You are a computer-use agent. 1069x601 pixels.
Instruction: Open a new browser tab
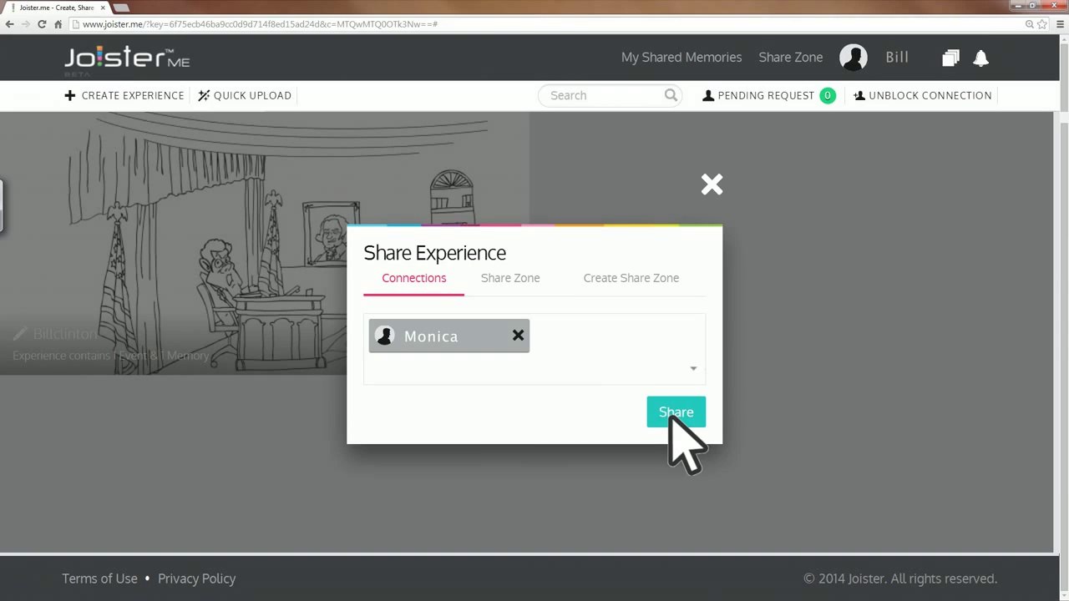click(121, 8)
